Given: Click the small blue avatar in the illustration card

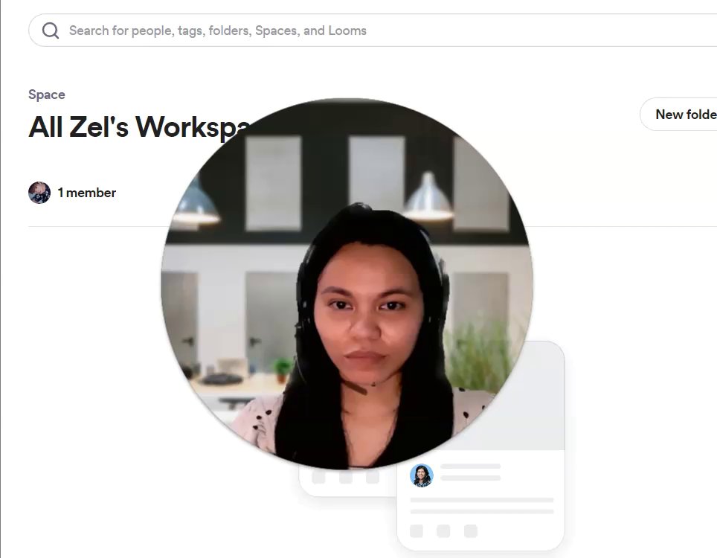Looking at the screenshot, I should tap(422, 475).
